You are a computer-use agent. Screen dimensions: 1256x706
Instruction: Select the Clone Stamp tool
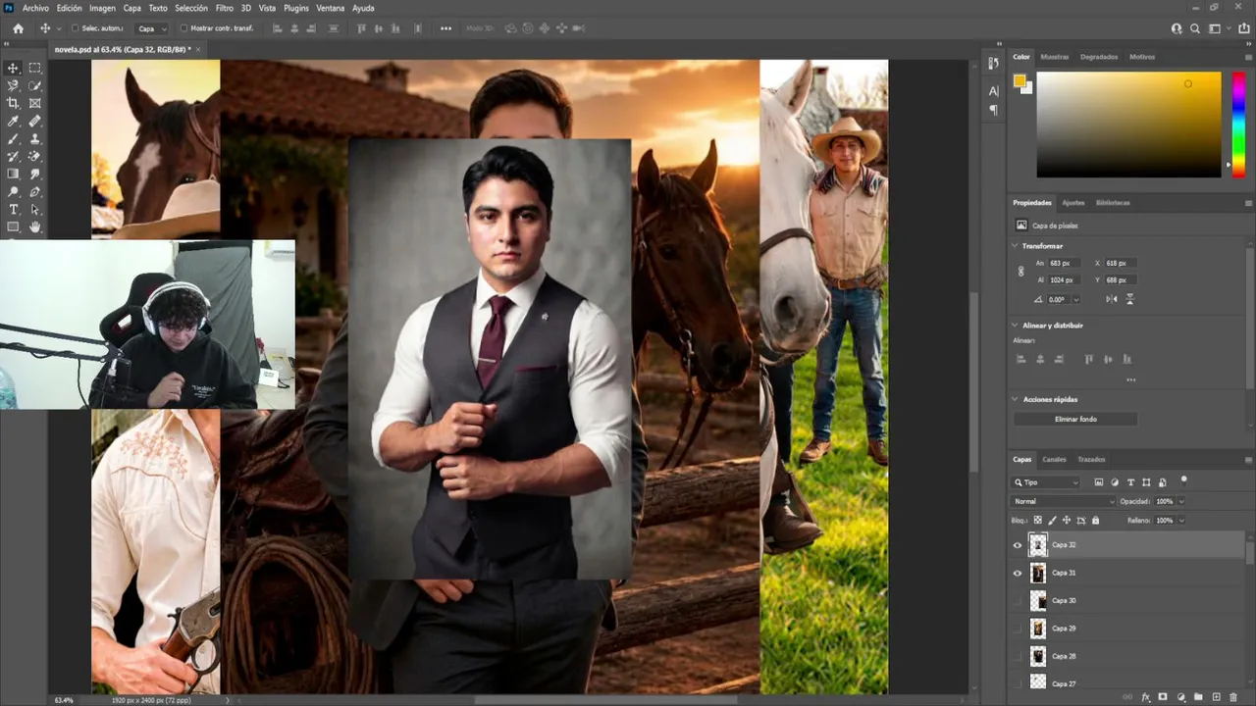pyautogui.click(x=35, y=139)
